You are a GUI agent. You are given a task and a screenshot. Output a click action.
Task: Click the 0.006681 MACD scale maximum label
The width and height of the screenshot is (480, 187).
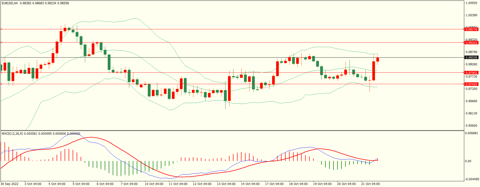click(471, 133)
